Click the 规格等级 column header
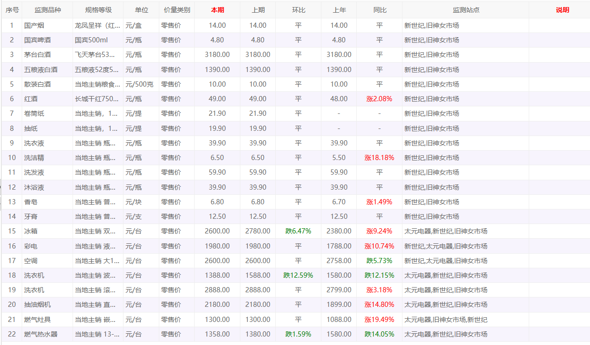 pos(98,10)
